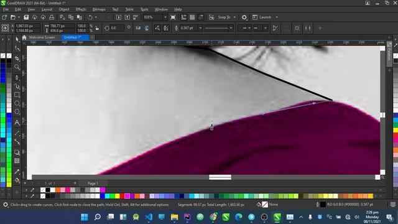
Task: Click the rotation angle input field
Action: point(117,28)
